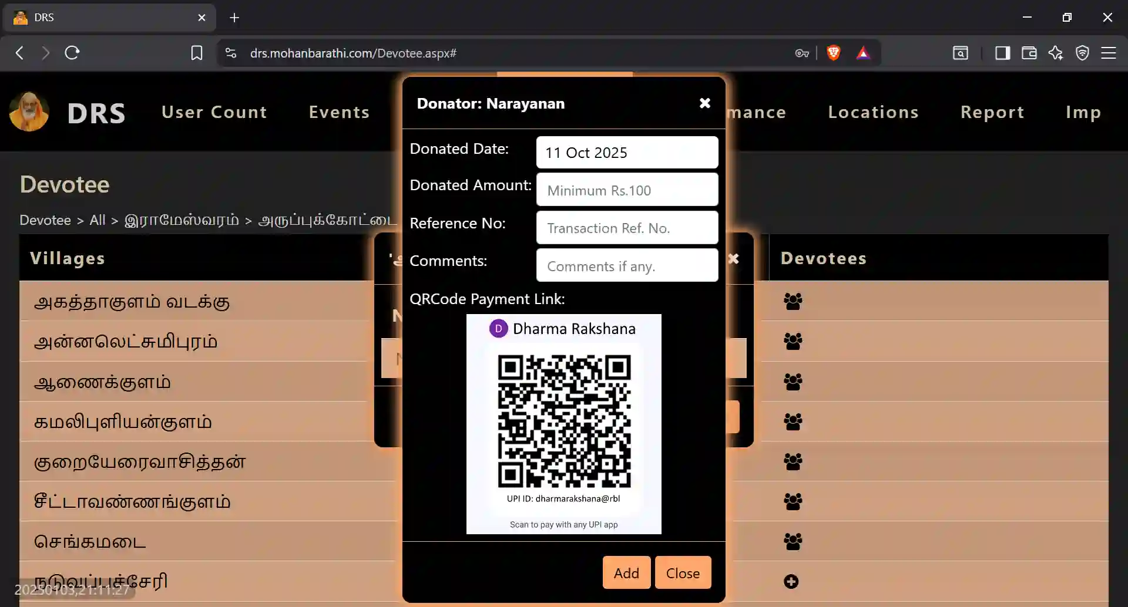Image resolution: width=1128 pixels, height=607 pixels.
Task: Open the Imp menu item
Action: coord(1083,112)
